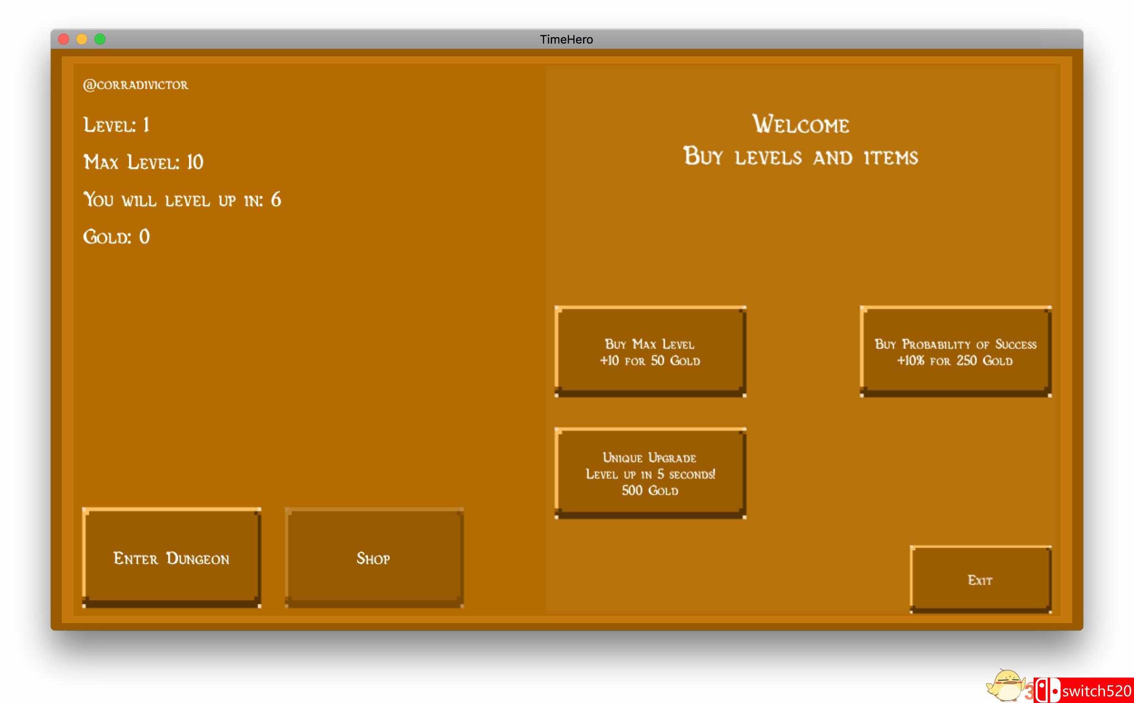Click the Max Level: 10 stat
This screenshot has height=703, width=1134.
coord(143,162)
